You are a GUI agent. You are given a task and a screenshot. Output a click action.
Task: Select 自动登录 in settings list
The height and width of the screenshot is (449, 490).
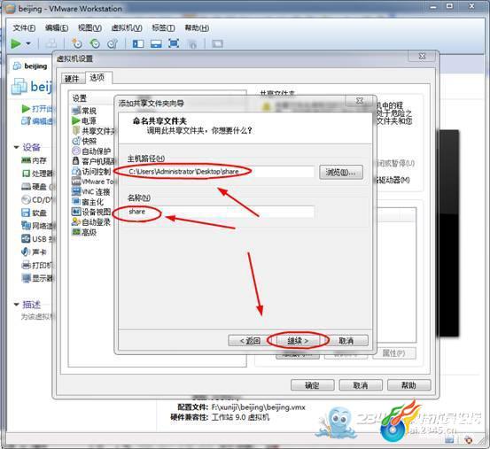[91, 222]
